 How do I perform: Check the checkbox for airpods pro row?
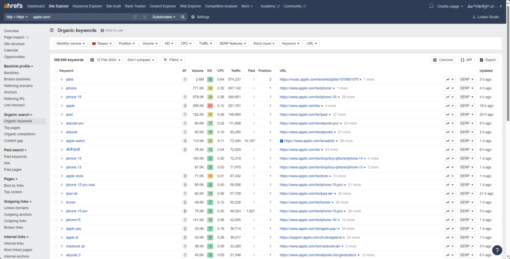(56, 123)
